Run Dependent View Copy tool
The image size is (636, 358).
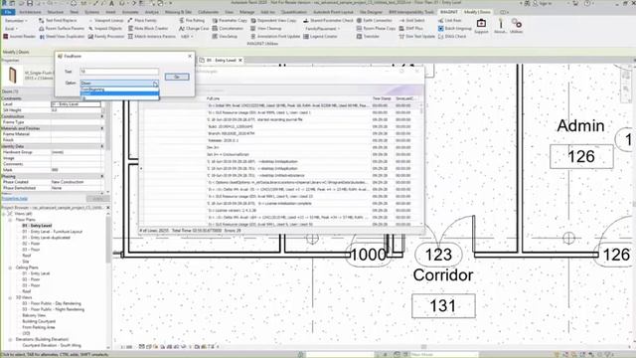click(x=273, y=20)
